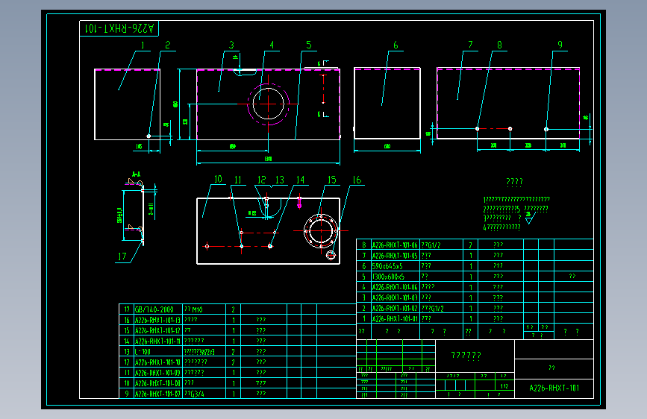Click the magenta arrow marker in bottom view
Screen dimensions: 647x419
click(x=299, y=203)
